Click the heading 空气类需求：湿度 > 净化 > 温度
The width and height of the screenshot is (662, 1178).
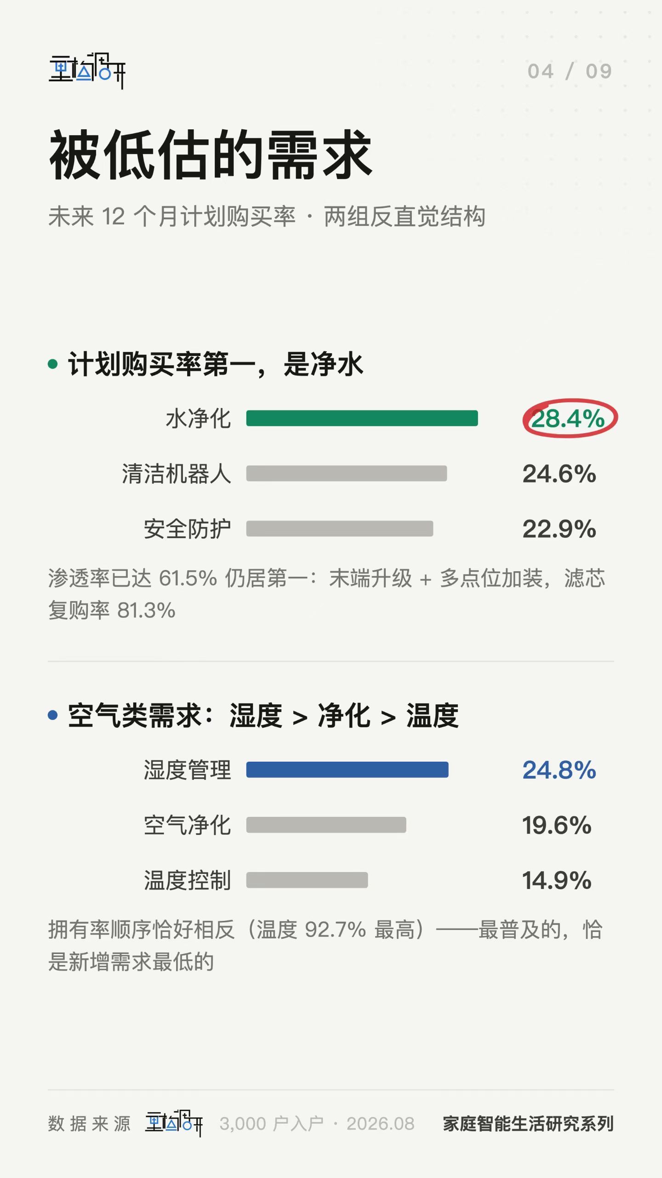coord(263,716)
